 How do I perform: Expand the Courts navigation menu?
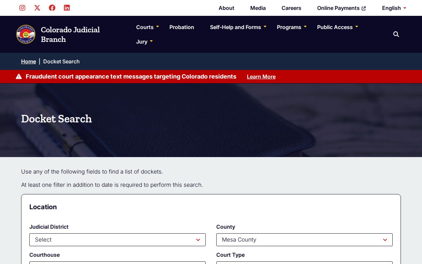147,27
